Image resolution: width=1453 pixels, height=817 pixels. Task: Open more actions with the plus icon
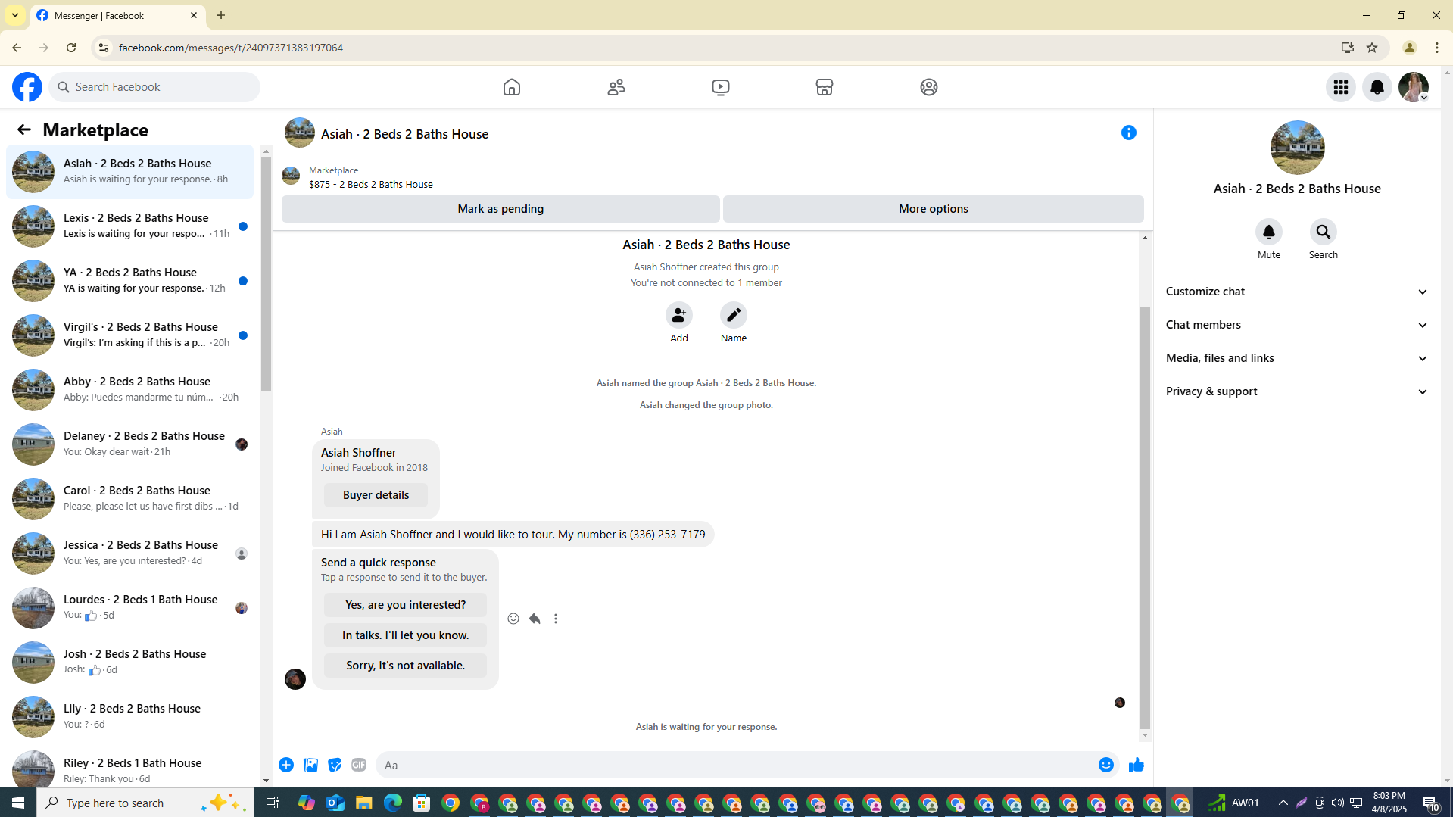[x=286, y=765]
